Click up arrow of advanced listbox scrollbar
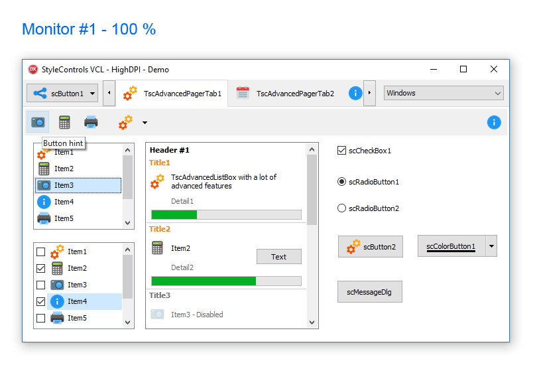Screen dimensions: 537x365 pos(312,149)
